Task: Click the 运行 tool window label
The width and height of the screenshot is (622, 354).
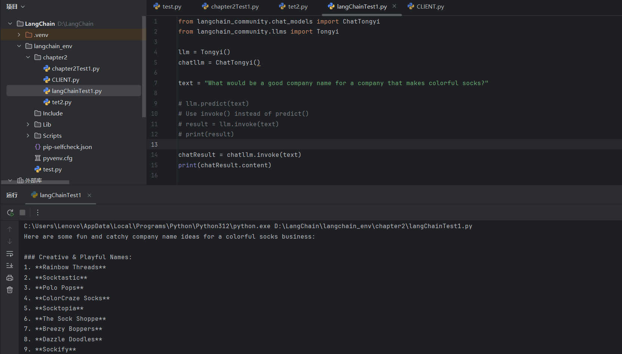Action: (12, 195)
